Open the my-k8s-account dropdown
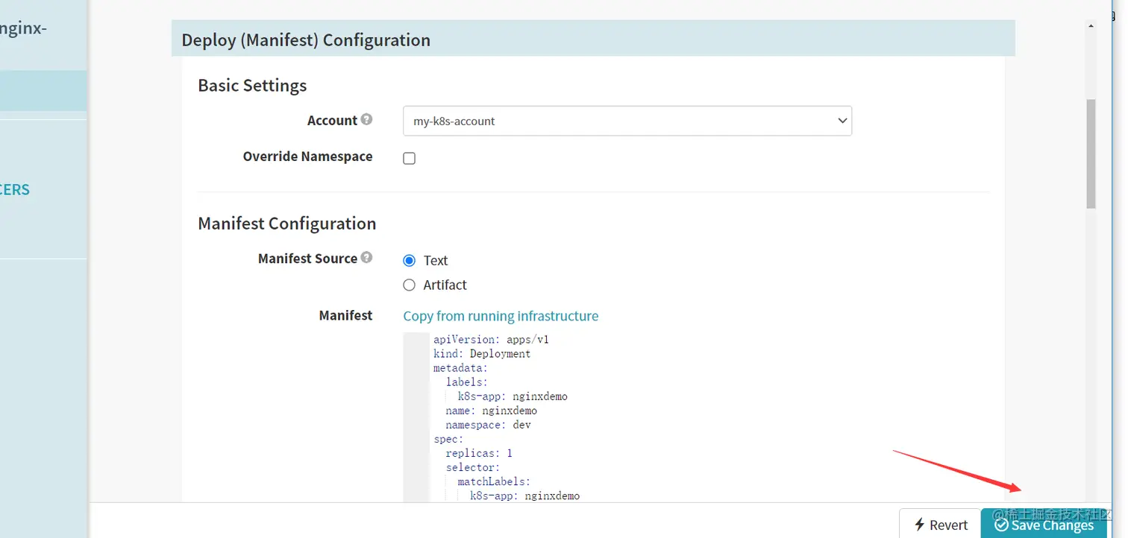 pos(627,121)
